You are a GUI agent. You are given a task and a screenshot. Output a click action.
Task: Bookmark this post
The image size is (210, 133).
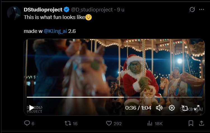tap(191, 123)
